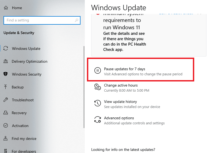Open Find my device settings
Image resolution: width=210 pixels, height=153 pixels.
pos(24,139)
